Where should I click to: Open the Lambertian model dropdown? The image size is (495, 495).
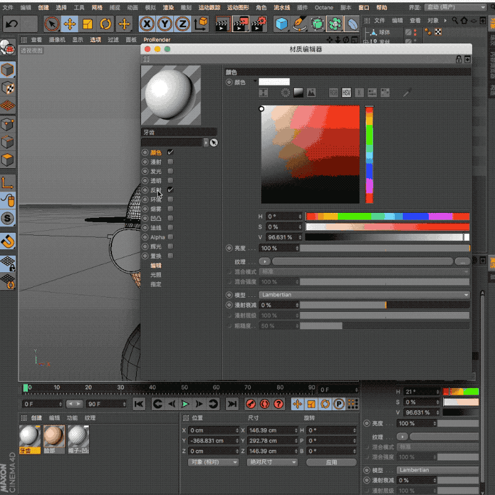click(x=364, y=295)
